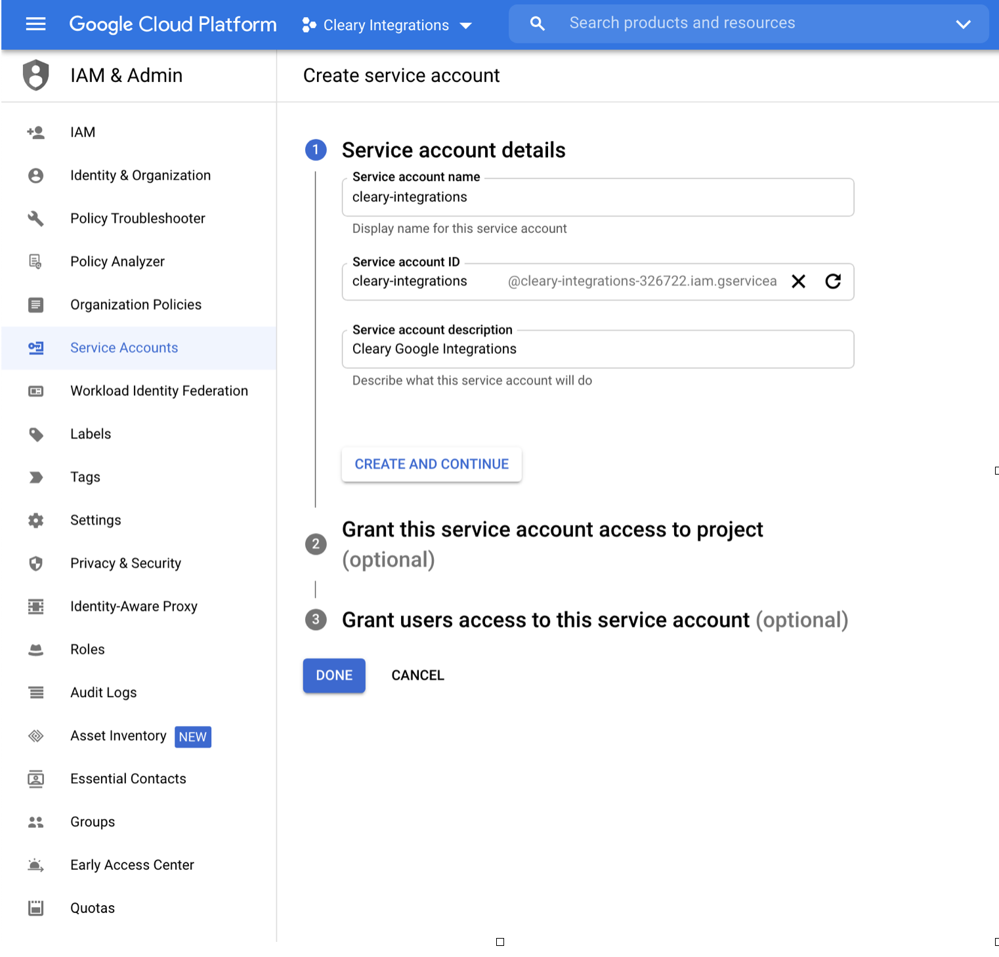Click the Policy Troubleshooter wrench icon
The width and height of the screenshot is (999, 957).
[36, 219]
